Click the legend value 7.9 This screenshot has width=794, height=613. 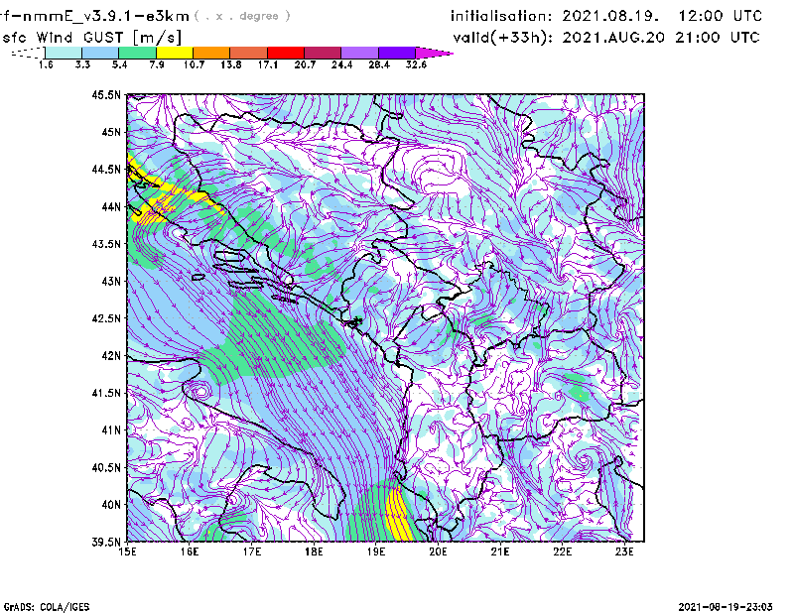tap(157, 64)
